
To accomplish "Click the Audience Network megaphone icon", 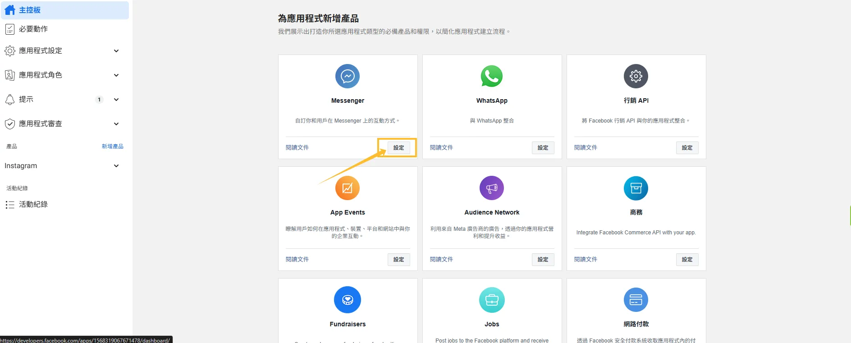I will tap(492, 188).
